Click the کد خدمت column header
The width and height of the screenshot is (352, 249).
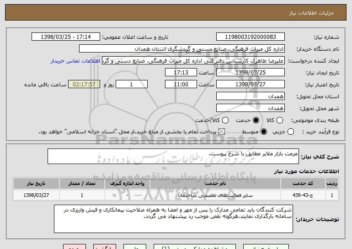coord(303,184)
